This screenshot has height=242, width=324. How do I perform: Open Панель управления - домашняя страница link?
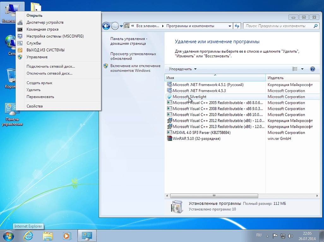(x=129, y=41)
